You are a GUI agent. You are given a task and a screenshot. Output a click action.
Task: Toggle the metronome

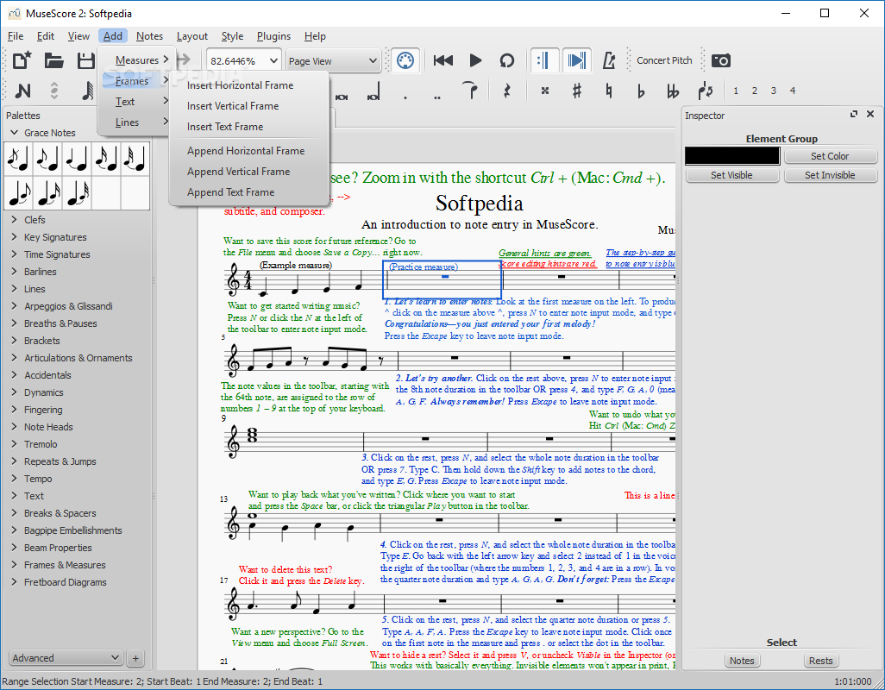(608, 60)
